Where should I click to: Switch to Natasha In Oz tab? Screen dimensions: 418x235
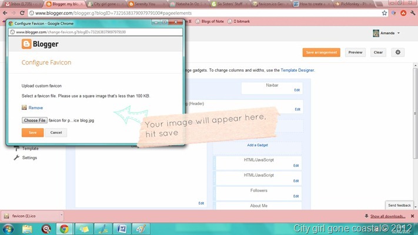[x=188, y=4]
